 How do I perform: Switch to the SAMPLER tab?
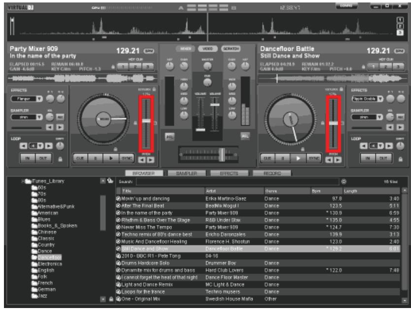[187, 173]
